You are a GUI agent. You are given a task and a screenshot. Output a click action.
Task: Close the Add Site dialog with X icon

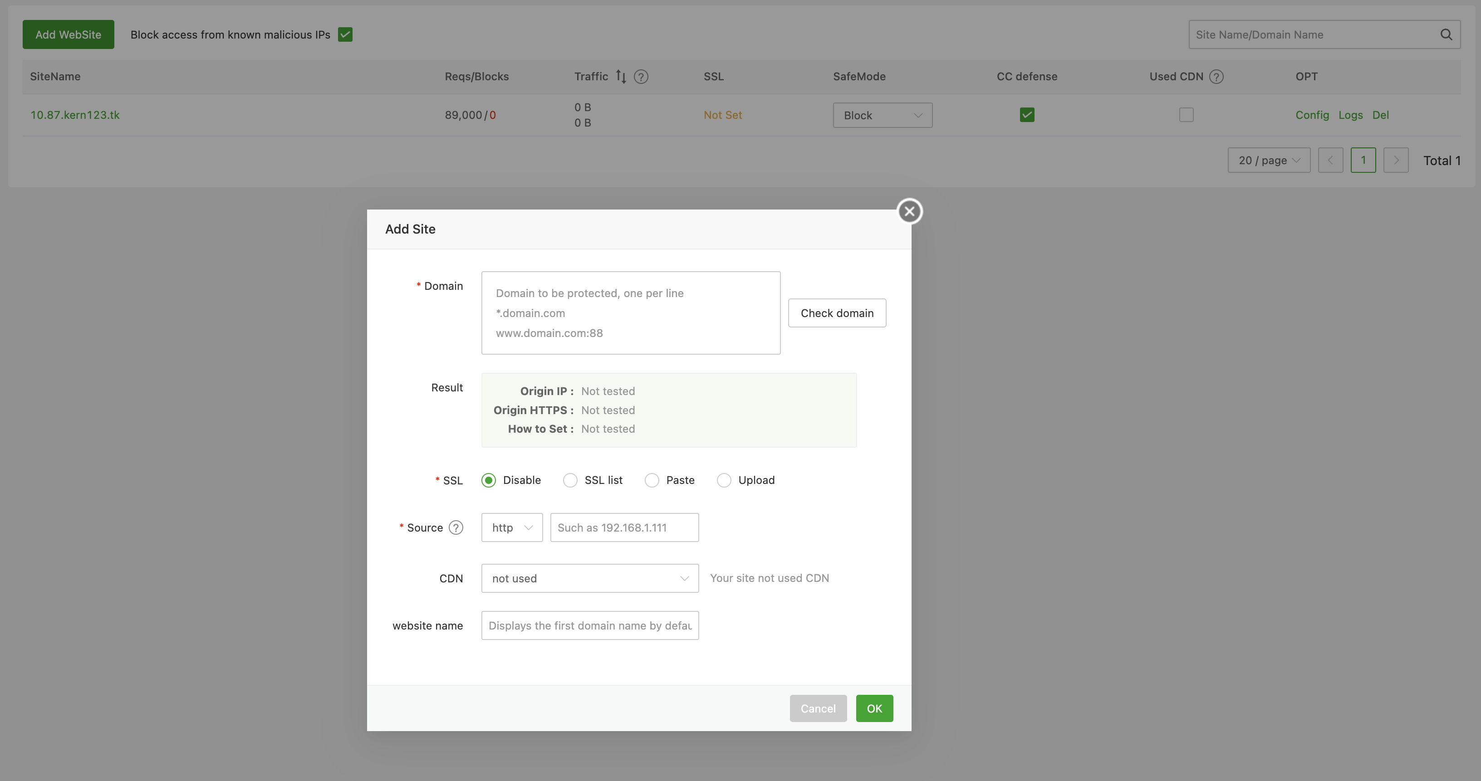pos(909,211)
